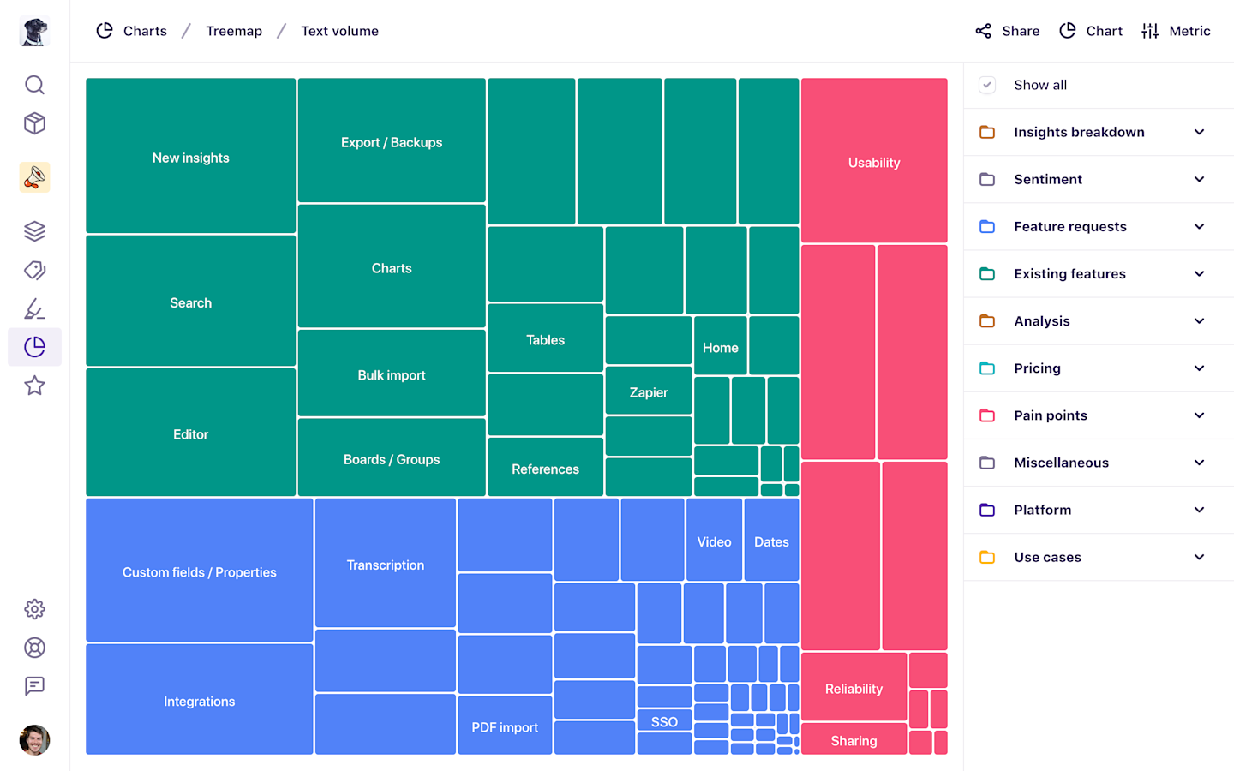Expand the Feature requests chevron

point(1199,226)
